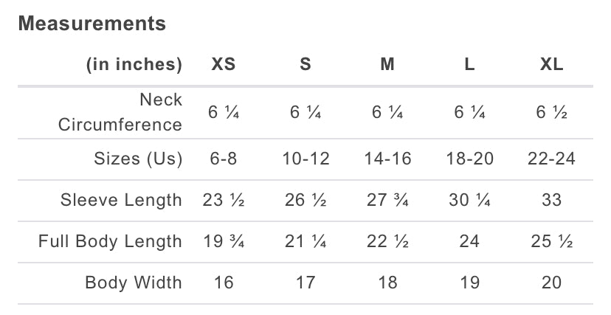Click the Sizes (Us) row label
611x315 pixels.
click(x=138, y=159)
